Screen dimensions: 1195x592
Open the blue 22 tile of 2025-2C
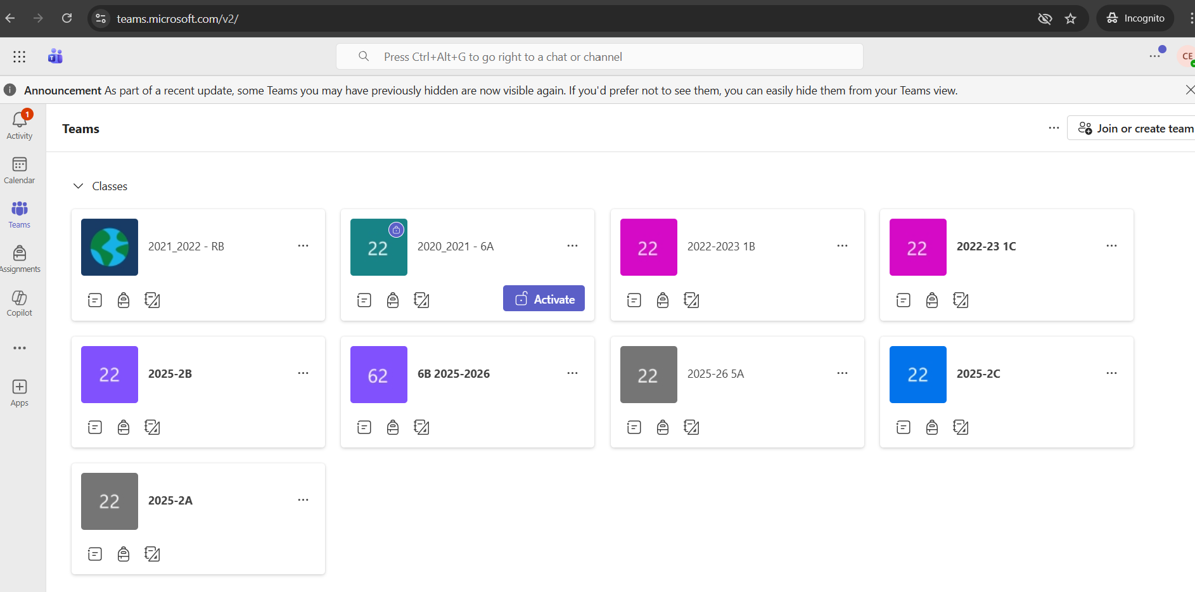click(x=918, y=375)
